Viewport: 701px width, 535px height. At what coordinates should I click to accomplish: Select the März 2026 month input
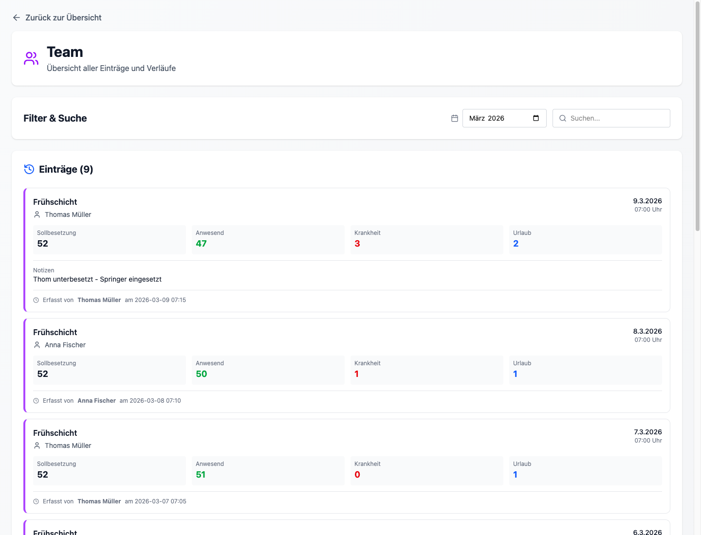497,118
